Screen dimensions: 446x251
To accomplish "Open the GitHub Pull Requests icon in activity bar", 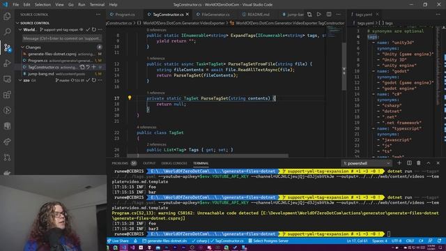I will tap(7, 157).
